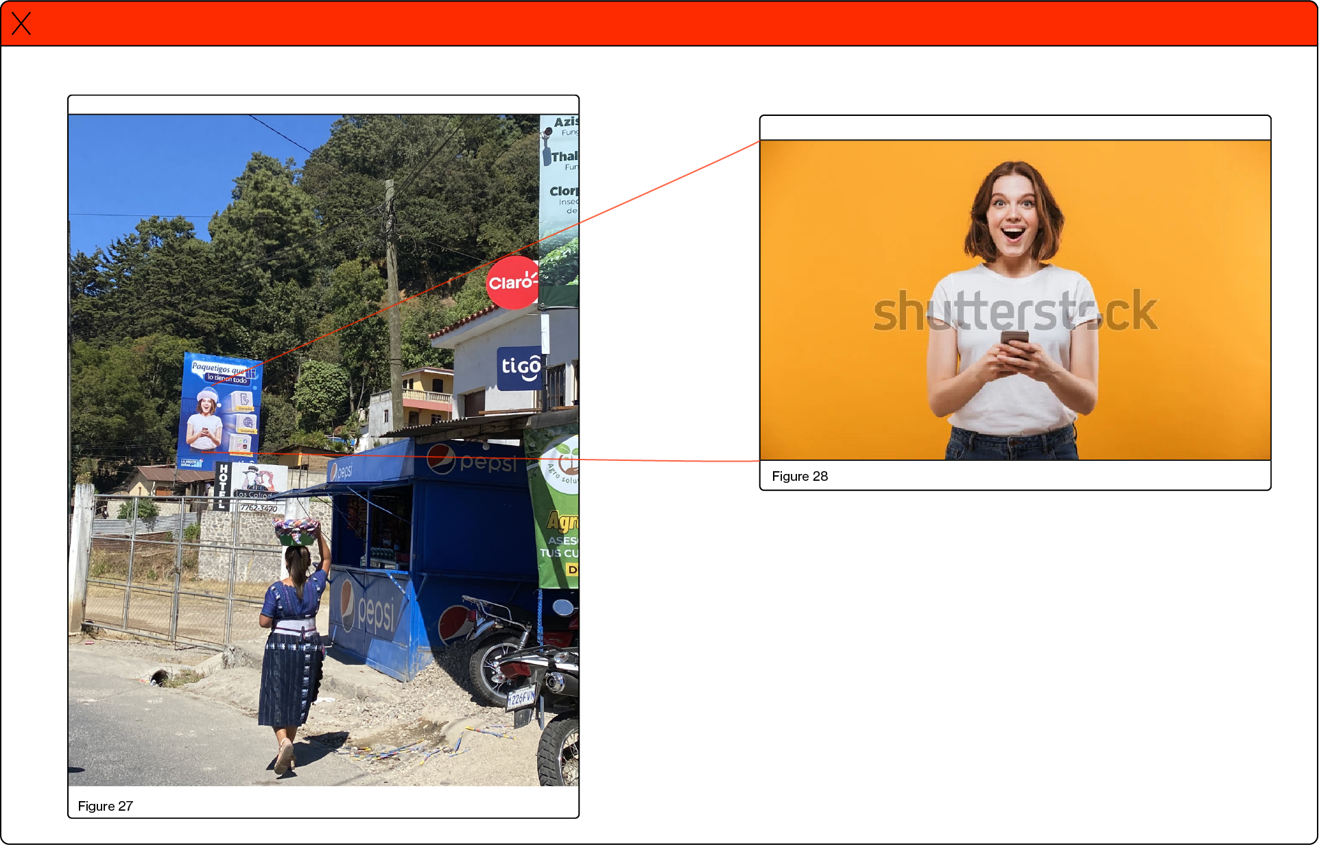
Task: Click the stock photo woman's face
Action: click(x=1013, y=218)
